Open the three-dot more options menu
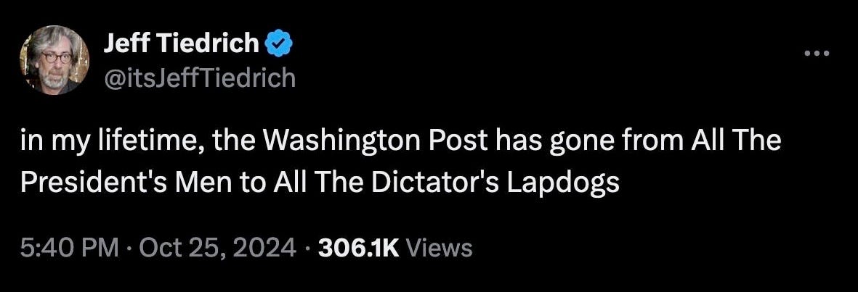This screenshot has width=858, height=292. click(817, 54)
